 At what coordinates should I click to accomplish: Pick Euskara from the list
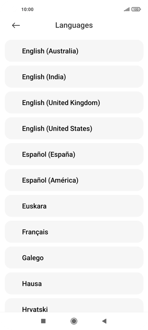point(74,206)
